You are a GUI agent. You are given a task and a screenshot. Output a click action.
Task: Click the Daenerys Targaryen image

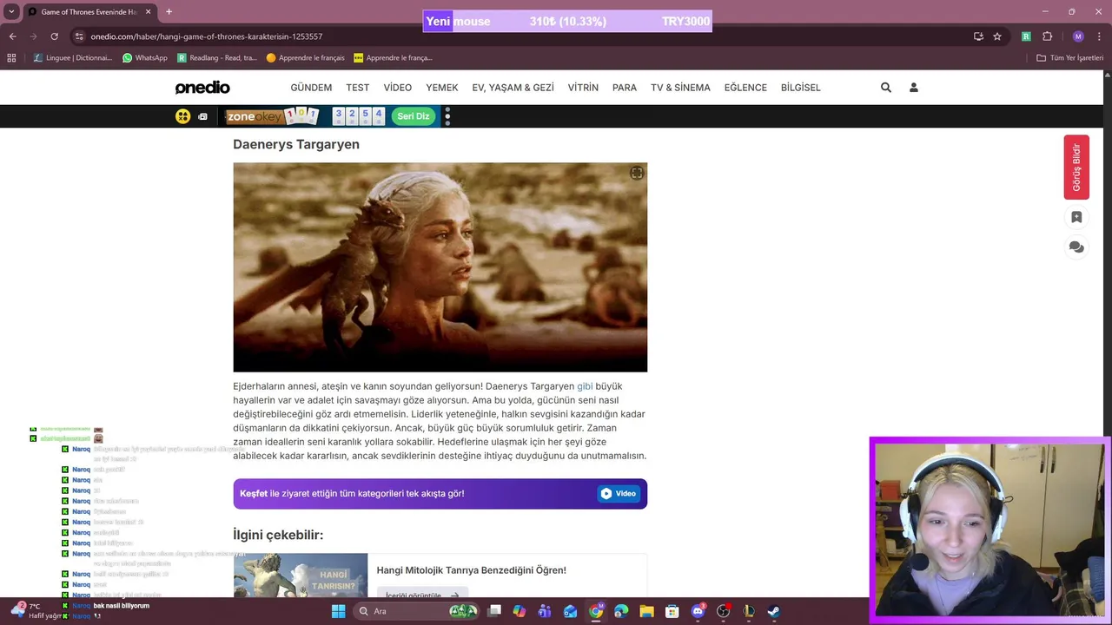tap(440, 267)
